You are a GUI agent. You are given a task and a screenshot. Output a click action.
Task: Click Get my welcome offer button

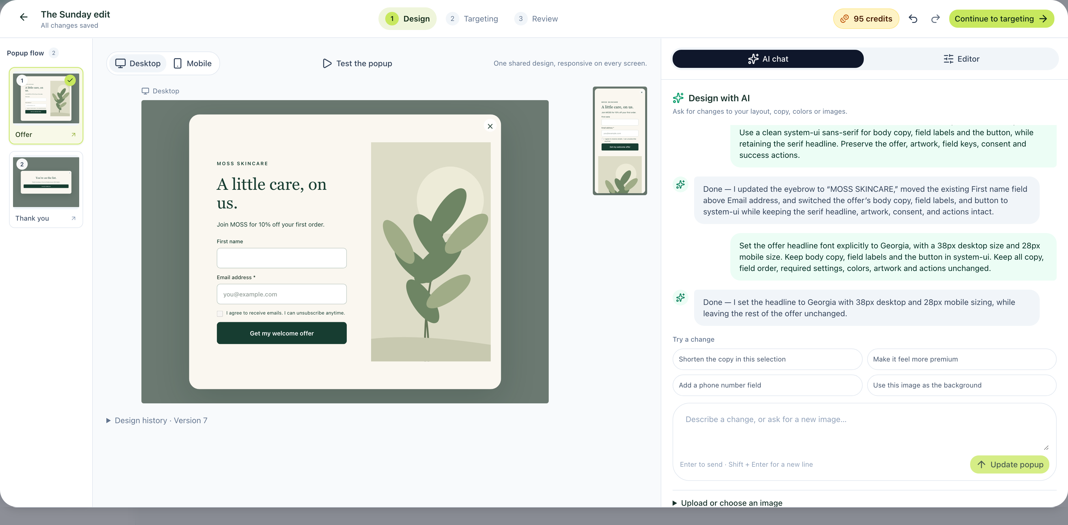pyautogui.click(x=281, y=333)
